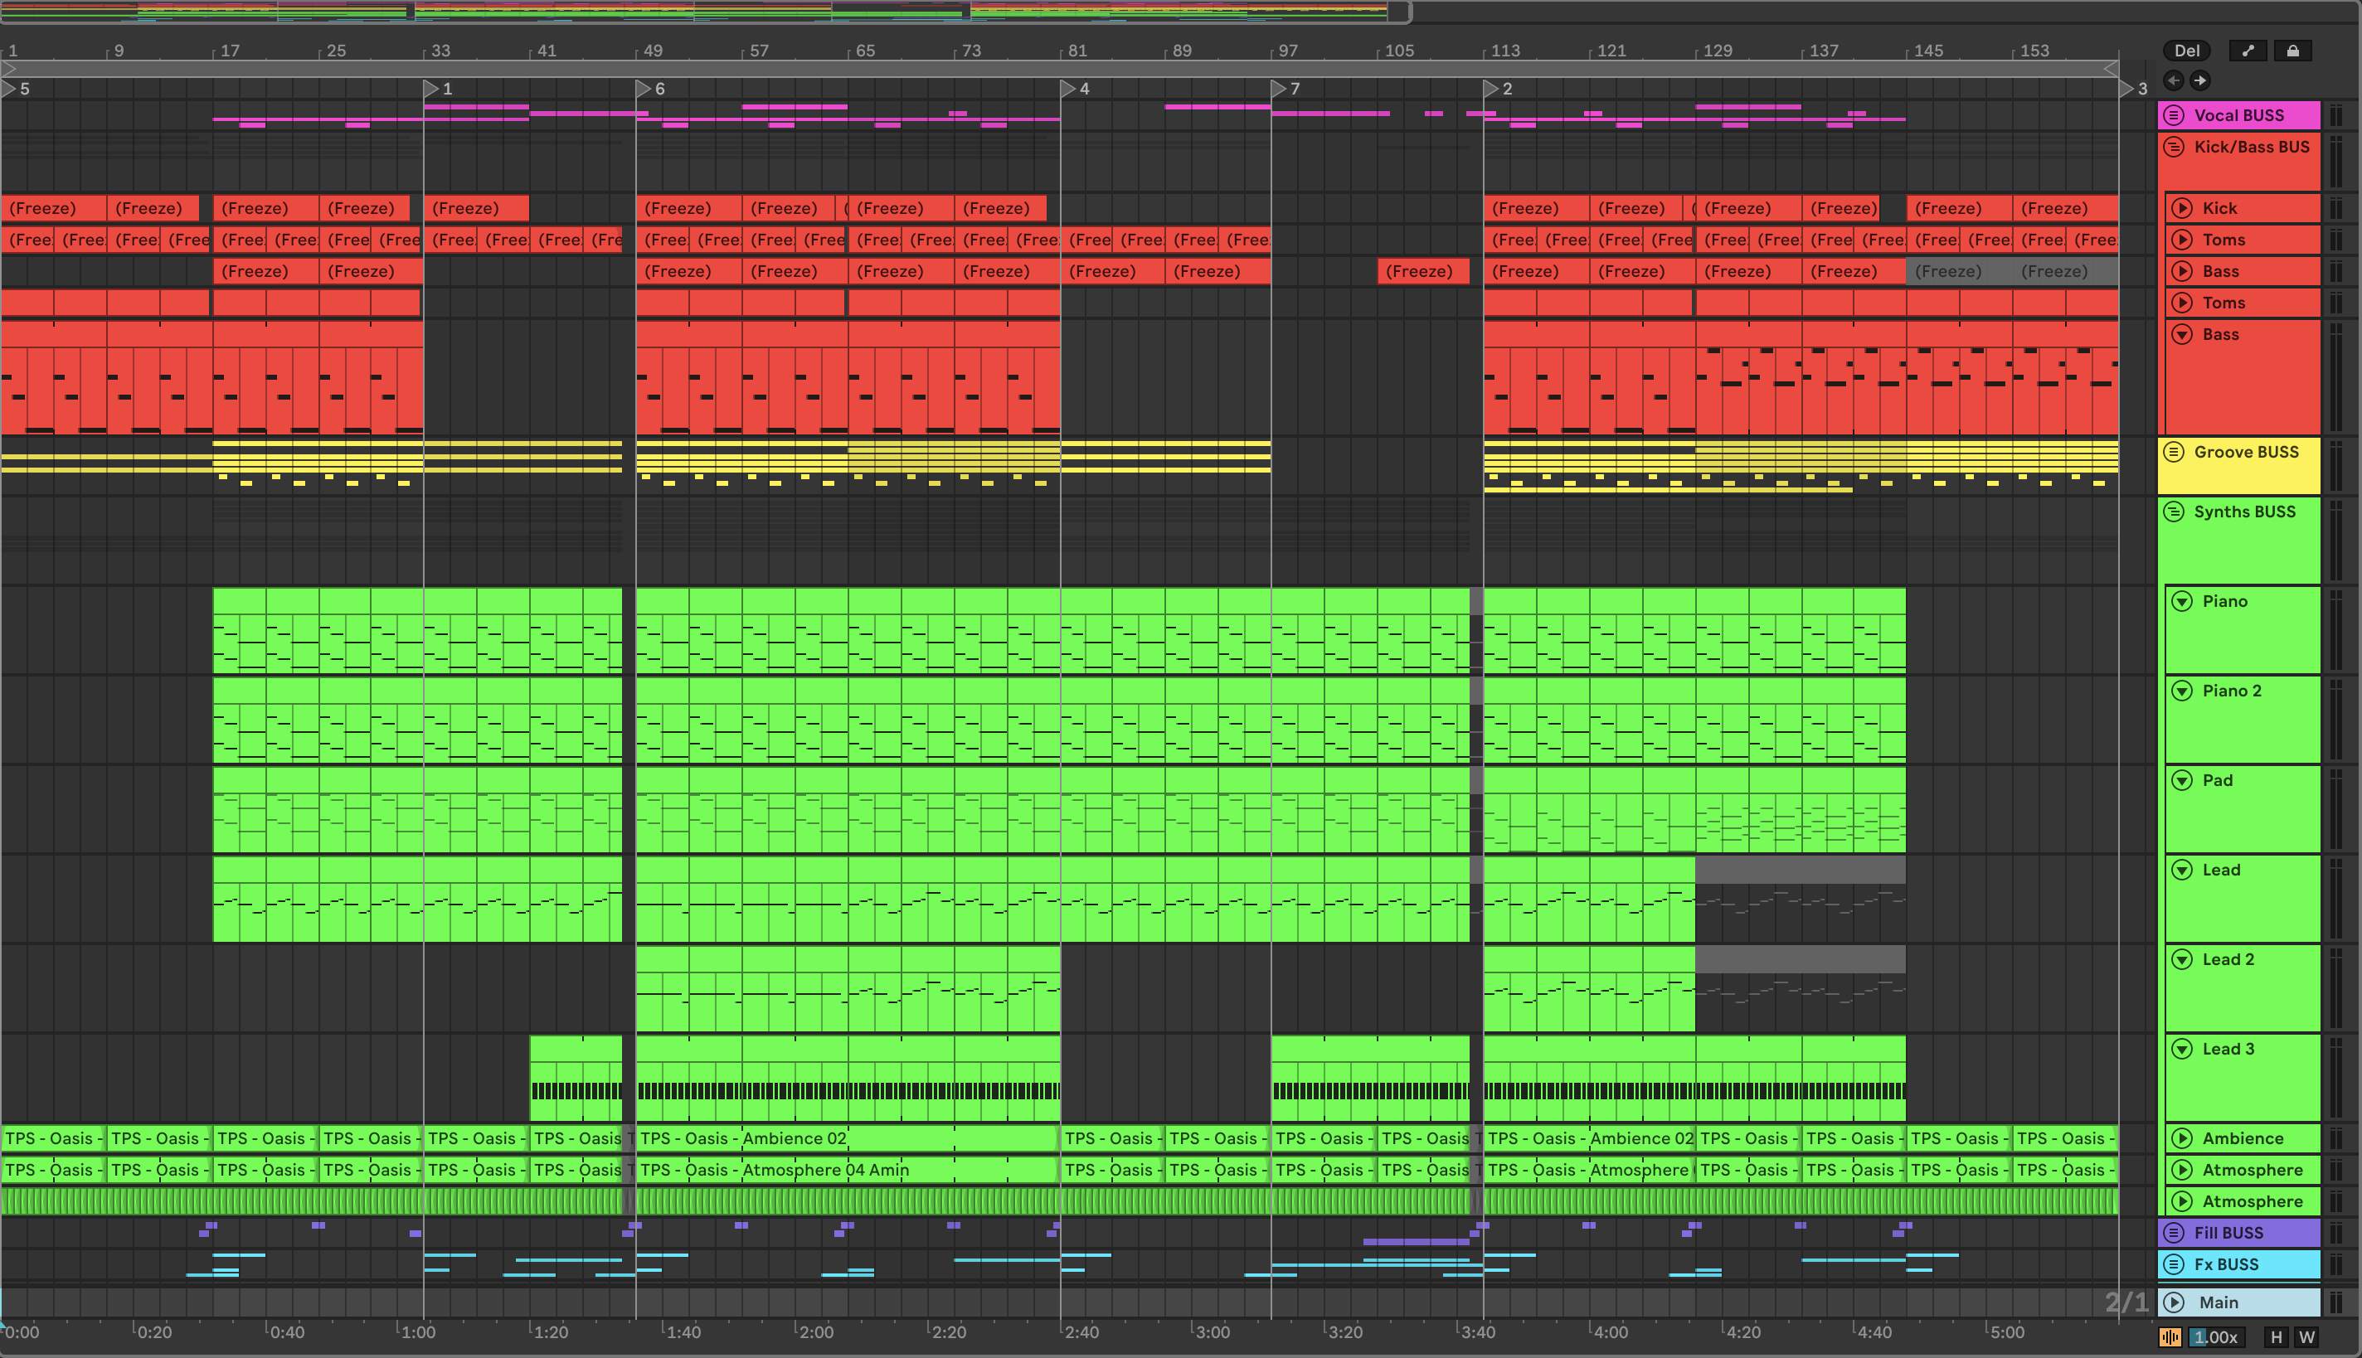Screen dimensions: 2362x1358
Task: Click the H optimize height button
Action: point(2277,1337)
